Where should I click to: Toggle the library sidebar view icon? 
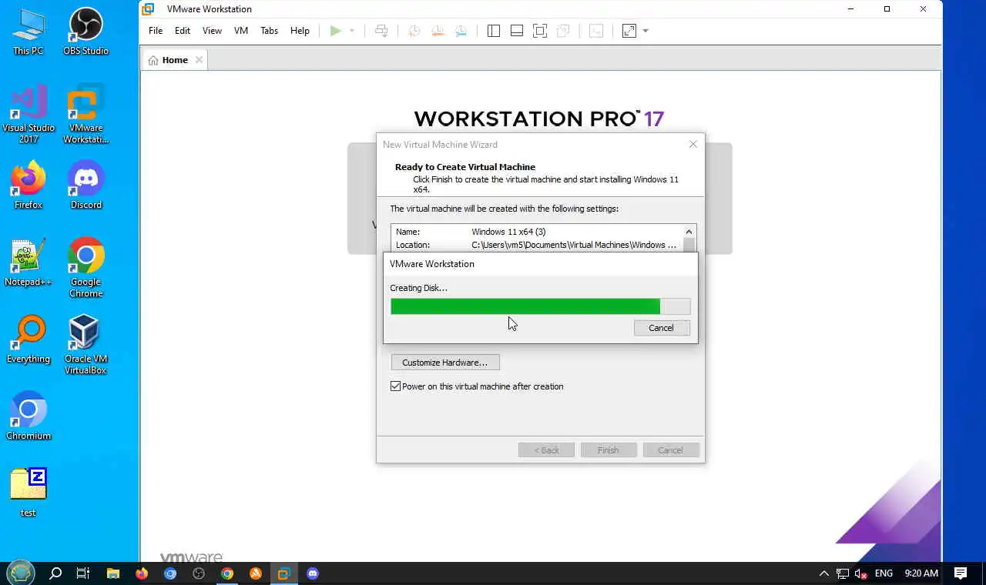click(x=494, y=31)
